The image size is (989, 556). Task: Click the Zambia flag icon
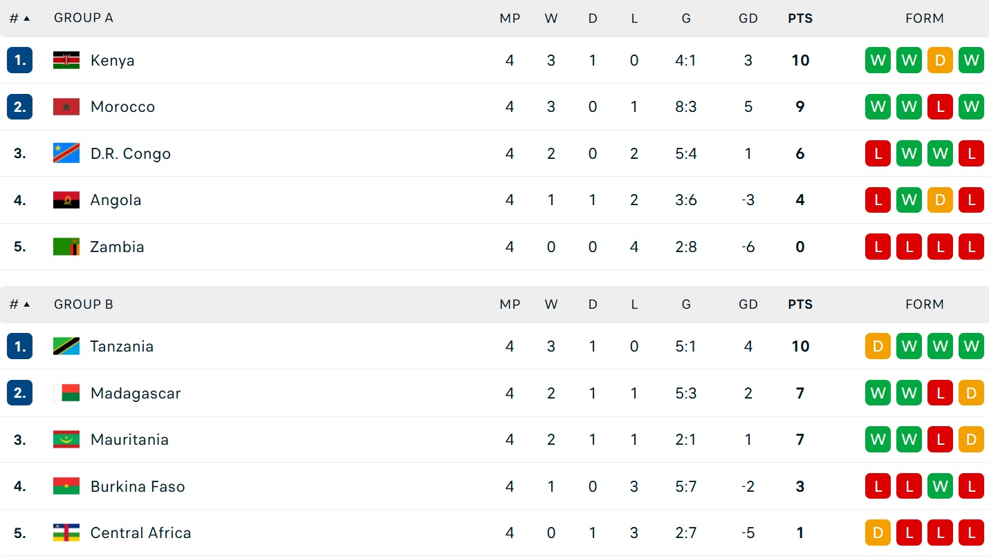(x=66, y=247)
